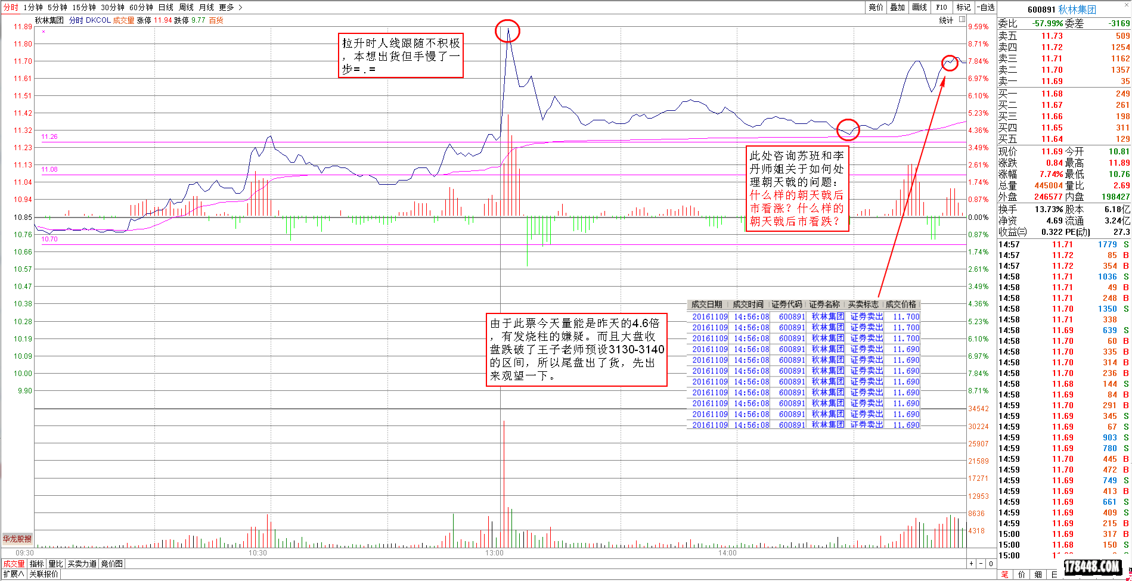Click the 14:58 trade of 1350 lots
1132x581 pixels.
pyautogui.click(x=1064, y=309)
